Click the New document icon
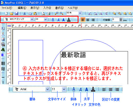Image resolution: width=133 pixels, height=107 pixels. click(6, 13)
